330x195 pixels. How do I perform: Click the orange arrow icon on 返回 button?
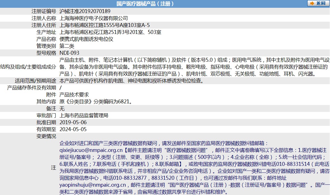[312, 3]
